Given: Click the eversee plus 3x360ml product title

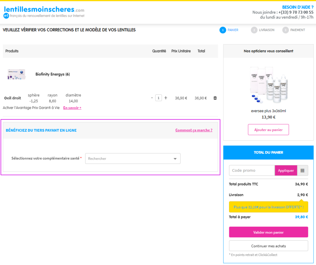Looking at the screenshot, I should (x=268, y=111).
